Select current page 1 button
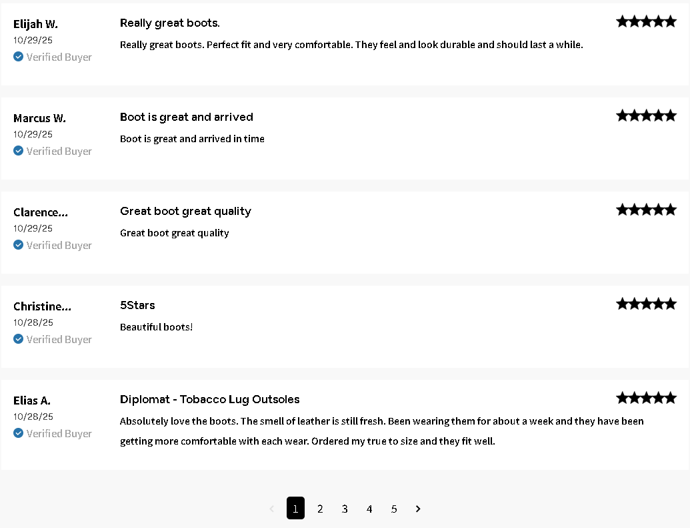690x528 pixels. click(x=295, y=508)
